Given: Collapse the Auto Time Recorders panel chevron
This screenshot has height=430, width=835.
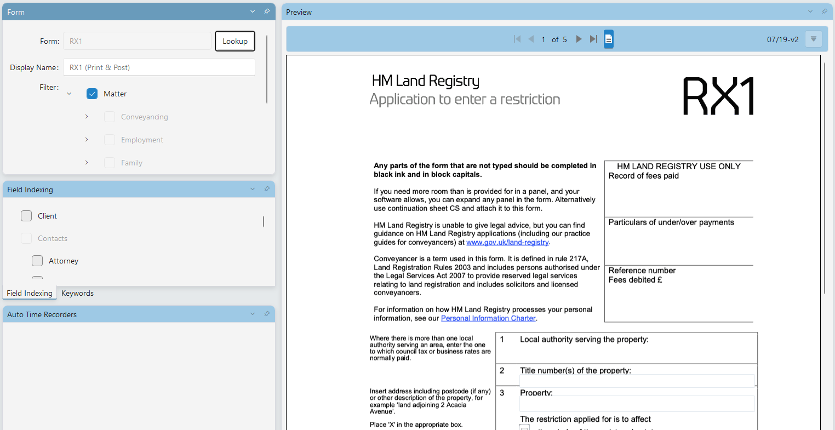Looking at the screenshot, I should point(253,314).
